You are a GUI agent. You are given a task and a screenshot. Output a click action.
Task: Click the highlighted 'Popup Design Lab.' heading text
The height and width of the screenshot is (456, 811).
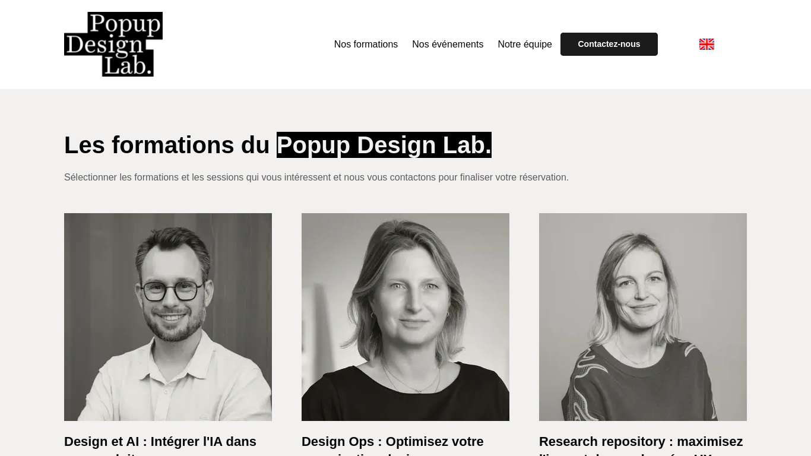(x=384, y=145)
